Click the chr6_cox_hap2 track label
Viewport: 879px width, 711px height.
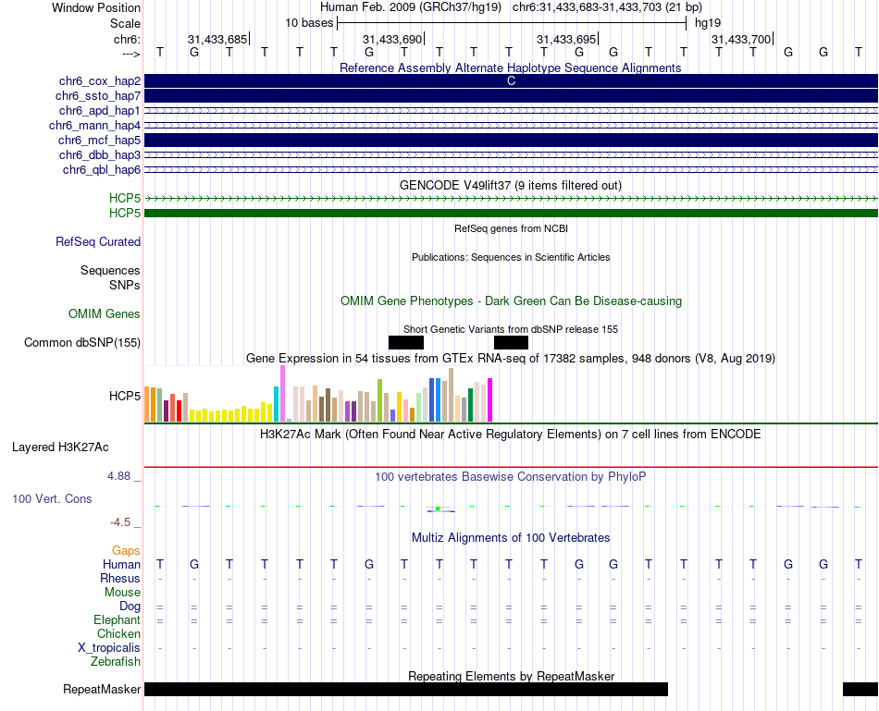click(x=100, y=81)
